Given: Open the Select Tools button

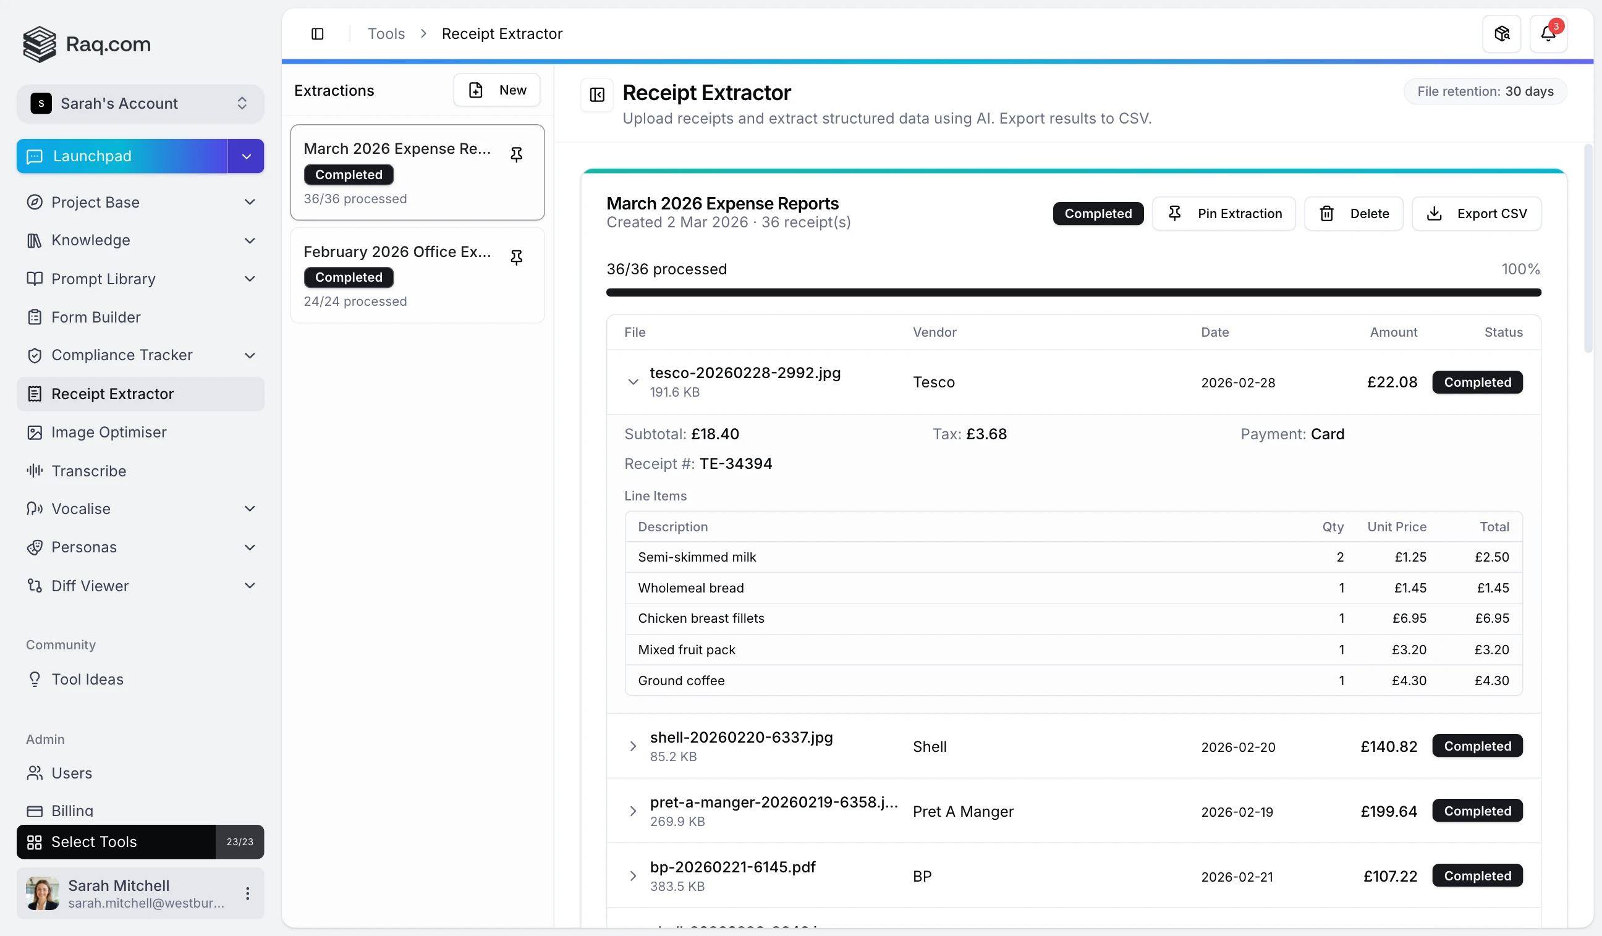Looking at the screenshot, I should point(116,841).
